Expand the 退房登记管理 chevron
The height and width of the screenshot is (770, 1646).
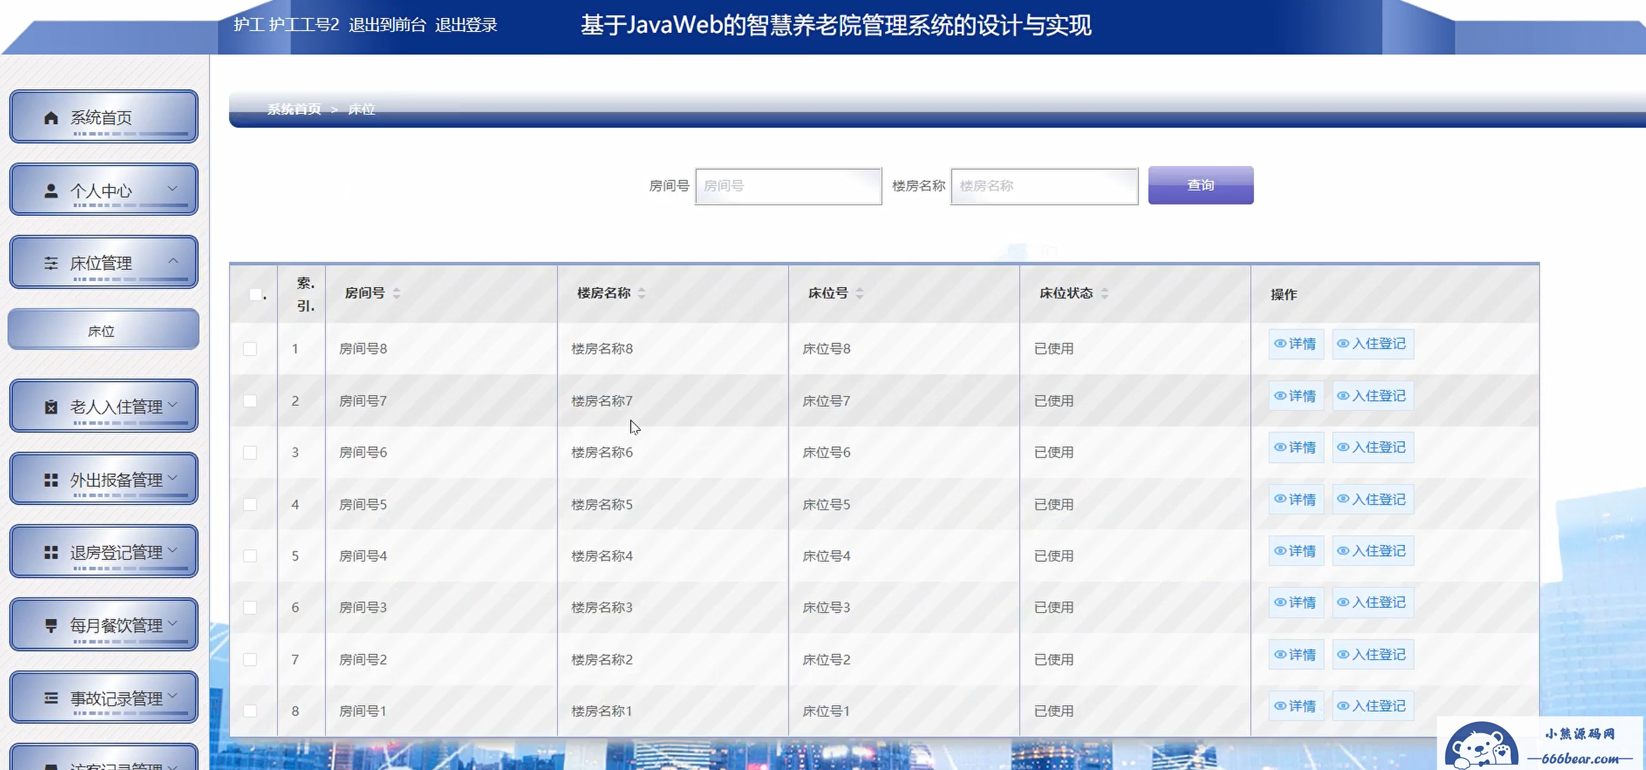click(172, 549)
